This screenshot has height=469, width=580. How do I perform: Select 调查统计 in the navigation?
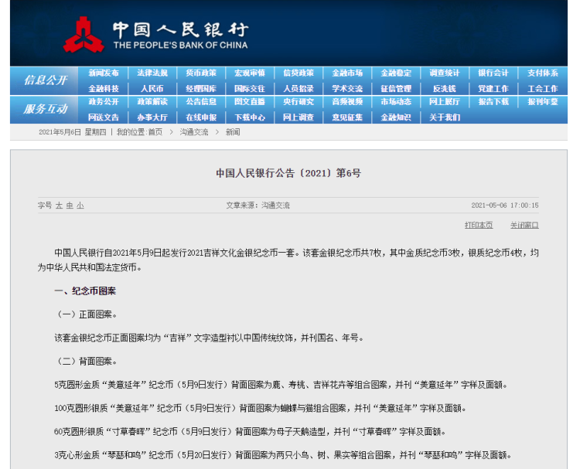point(444,73)
